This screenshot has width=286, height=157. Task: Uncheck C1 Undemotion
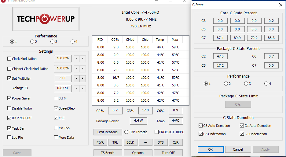click(x=242, y=134)
